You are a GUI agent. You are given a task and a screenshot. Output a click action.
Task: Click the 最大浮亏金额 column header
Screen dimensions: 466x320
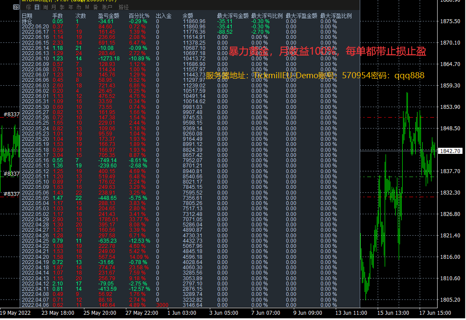233,16
